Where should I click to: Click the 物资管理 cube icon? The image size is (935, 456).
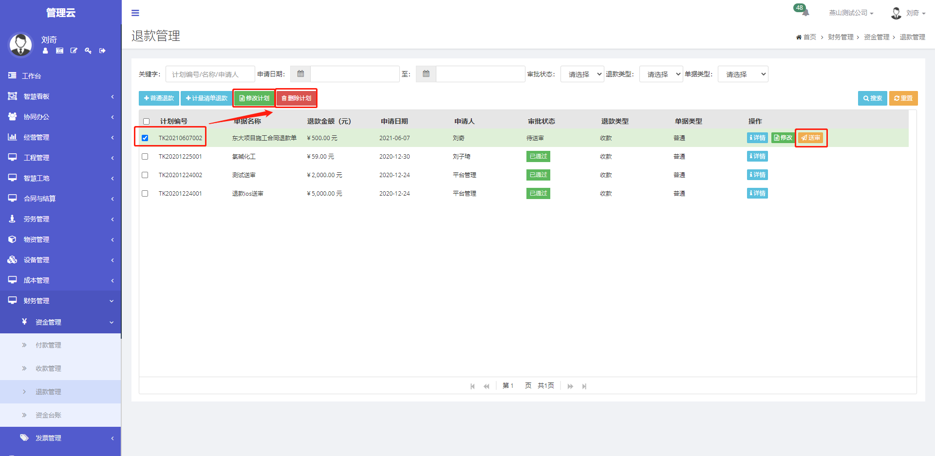click(x=12, y=239)
